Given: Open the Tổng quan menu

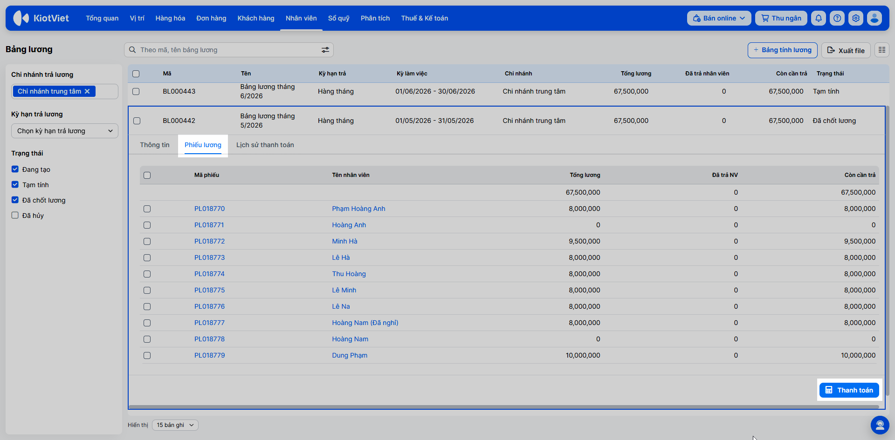Looking at the screenshot, I should [102, 18].
